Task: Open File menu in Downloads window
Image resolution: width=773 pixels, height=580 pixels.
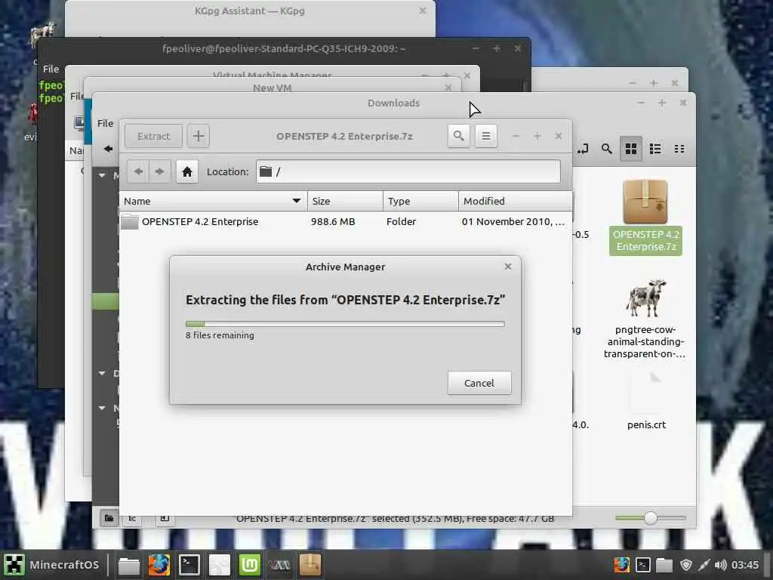Action: point(105,123)
